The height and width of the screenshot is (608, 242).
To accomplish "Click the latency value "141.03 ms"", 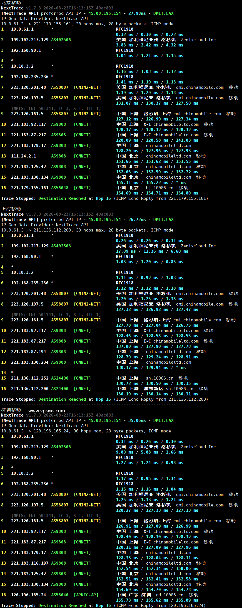I will coord(187,140).
